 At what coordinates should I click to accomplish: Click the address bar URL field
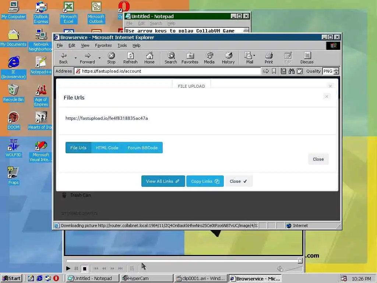coord(168,71)
